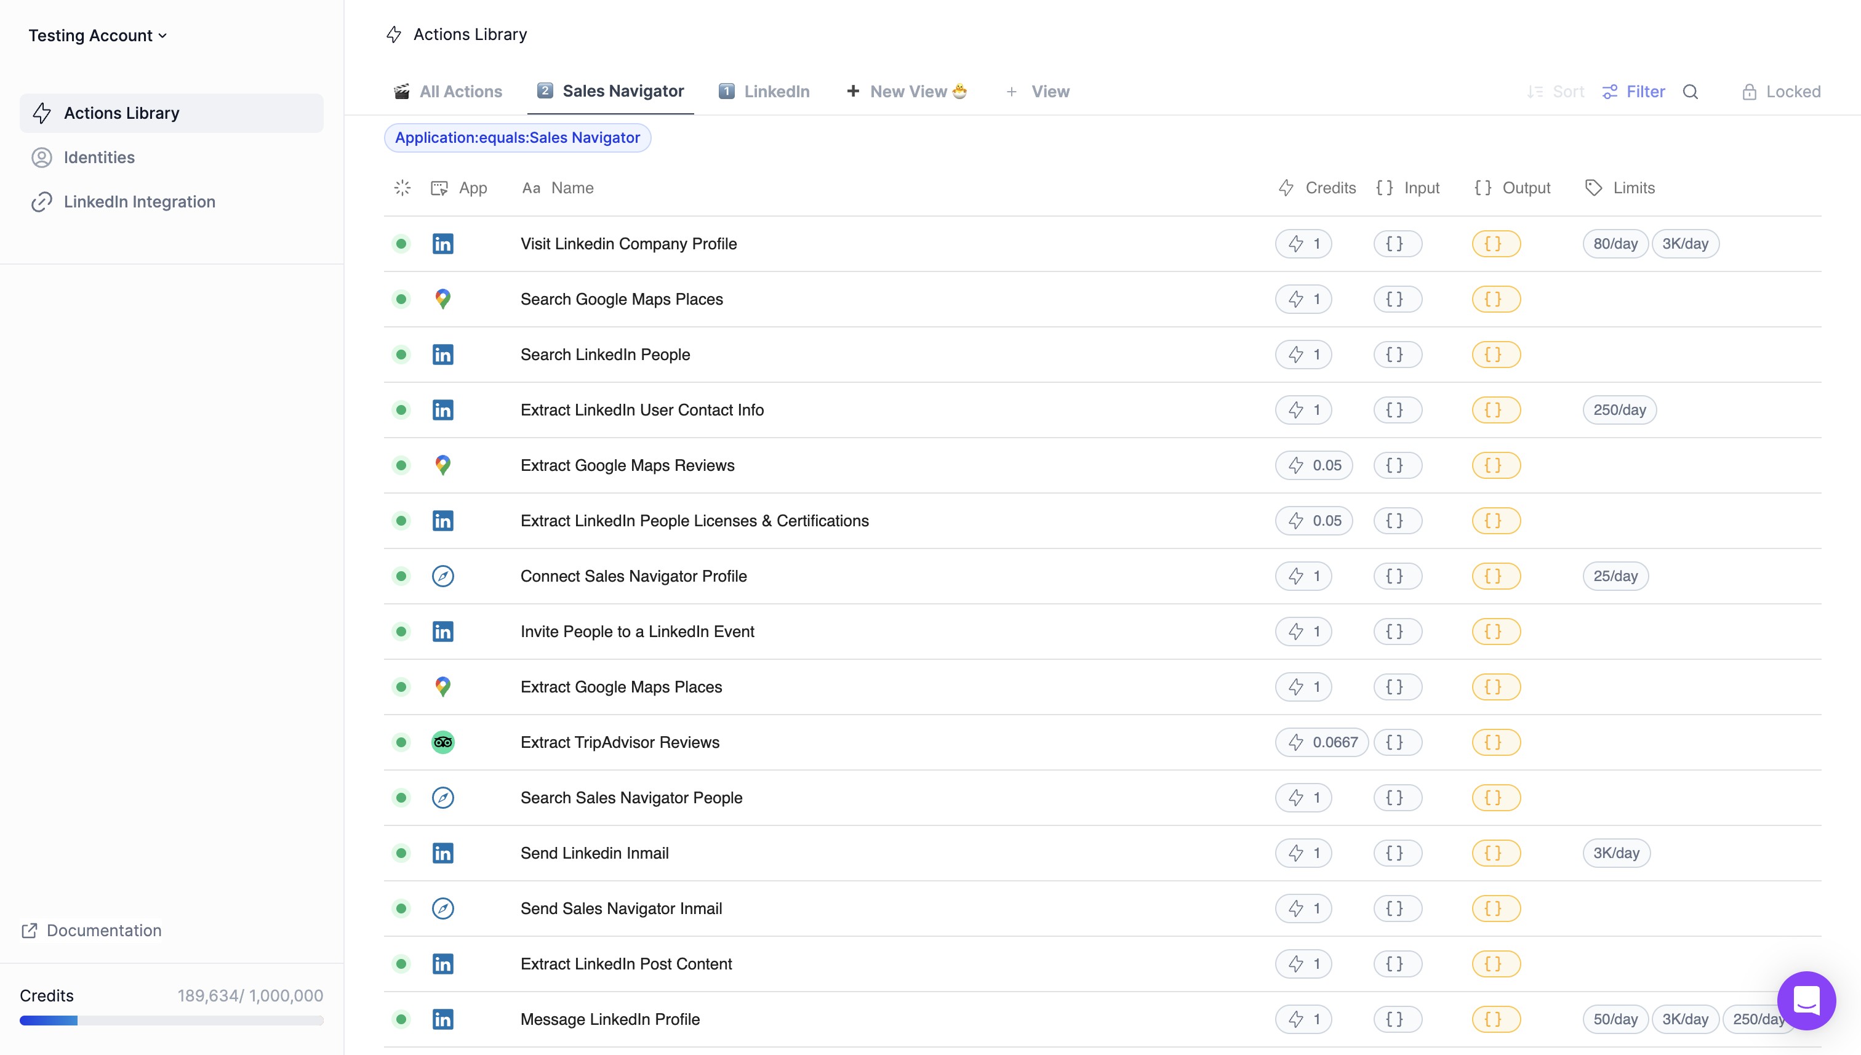The height and width of the screenshot is (1055, 1861).
Task: Open Output braces for Search LinkedIn People
Action: (x=1496, y=355)
